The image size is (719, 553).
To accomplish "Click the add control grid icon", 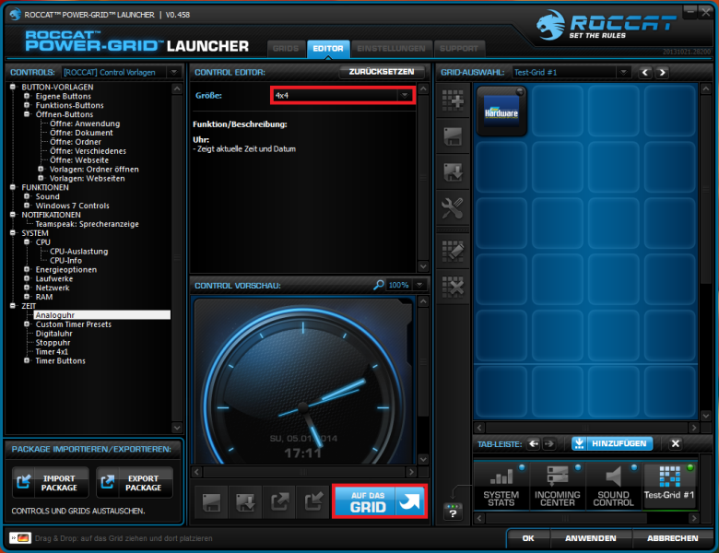I will tap(453, 100).
